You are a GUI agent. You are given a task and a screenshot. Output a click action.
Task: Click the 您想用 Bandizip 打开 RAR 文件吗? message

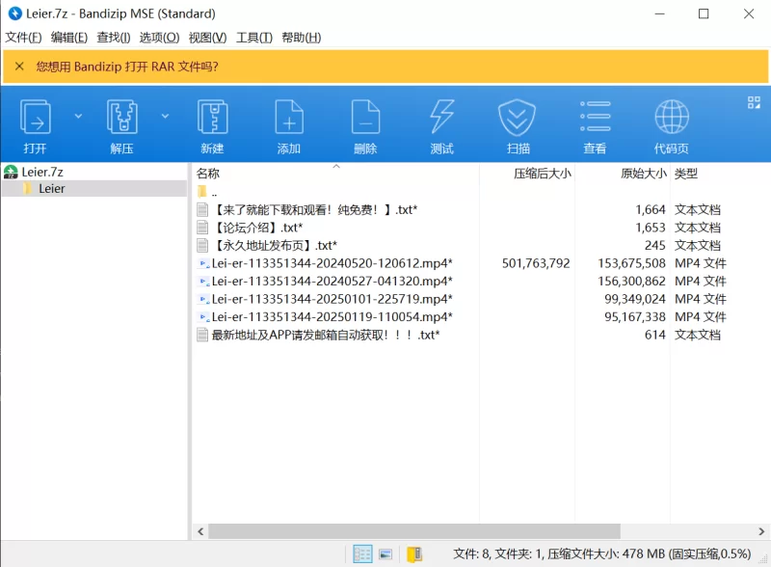click(x=127, y=67)
